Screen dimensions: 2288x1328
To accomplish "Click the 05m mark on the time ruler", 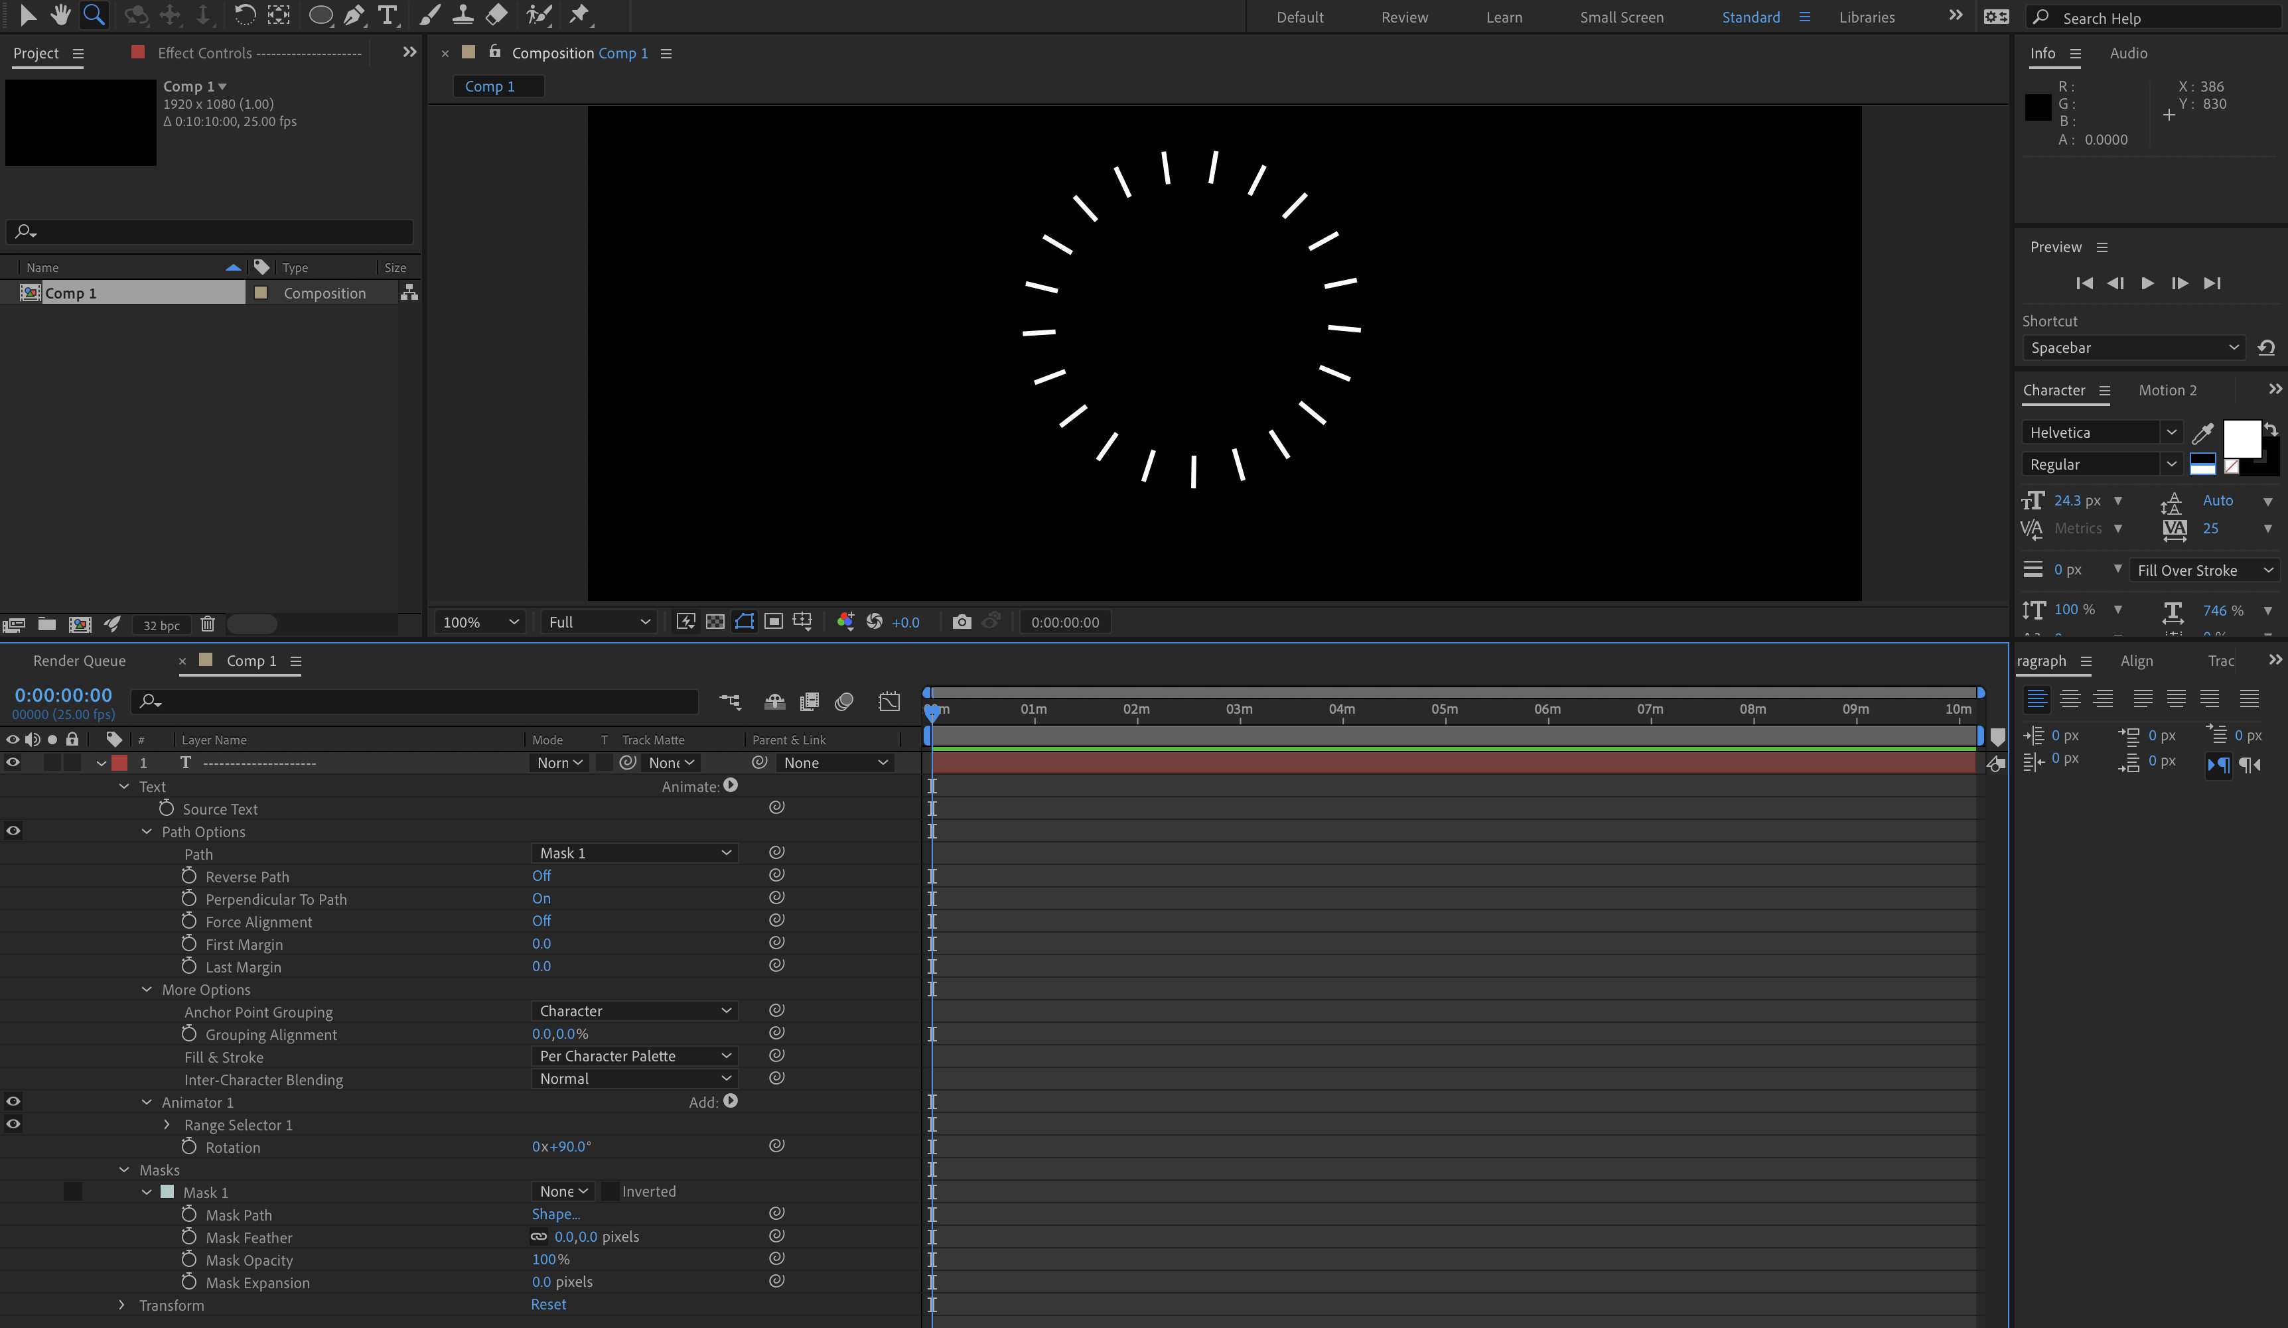I will 1444,710.
